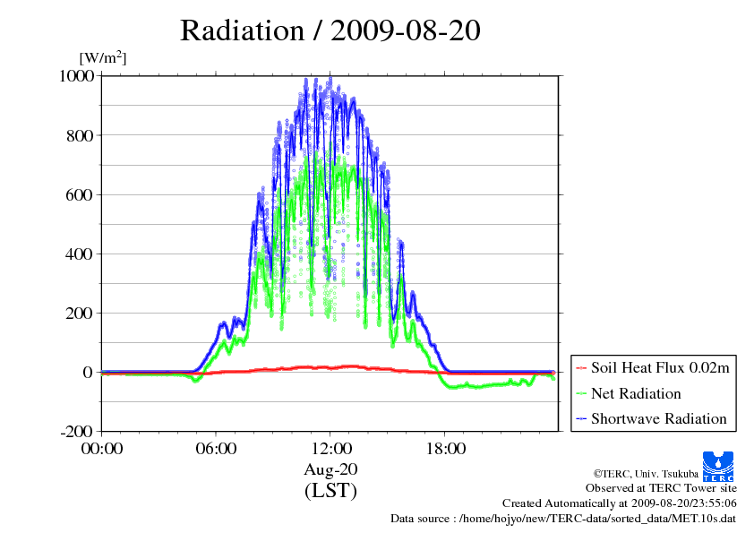Click the 400 y-axis tick label
Image resolution: width=754 pixels, height=533 pixels.
(x=80, y=254)
